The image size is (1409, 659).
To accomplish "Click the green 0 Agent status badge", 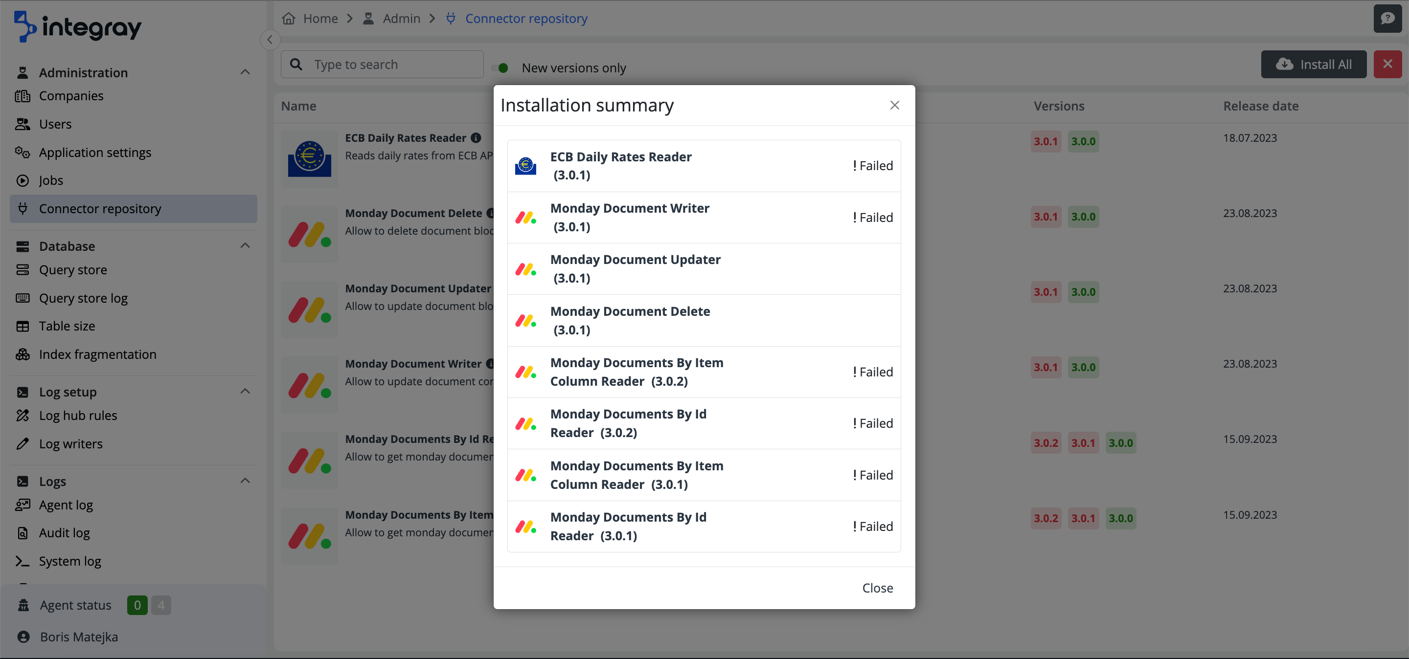I will point(137,605).
